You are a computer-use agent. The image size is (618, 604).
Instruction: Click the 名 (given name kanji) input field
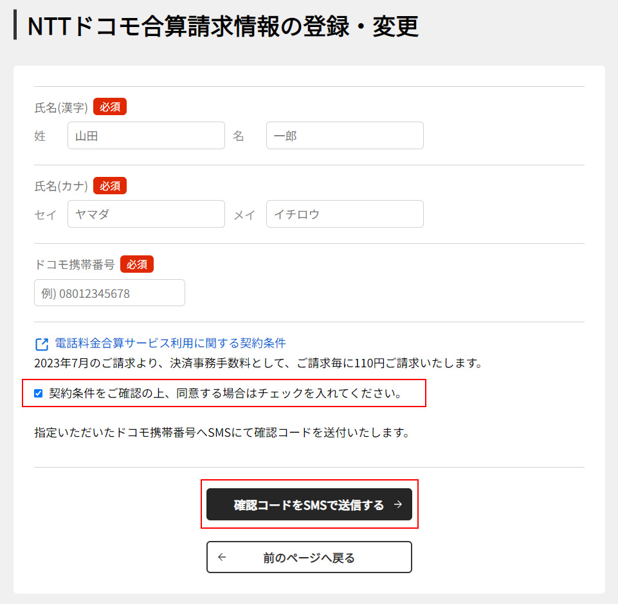pyautogui.click(x=345, y=135)
